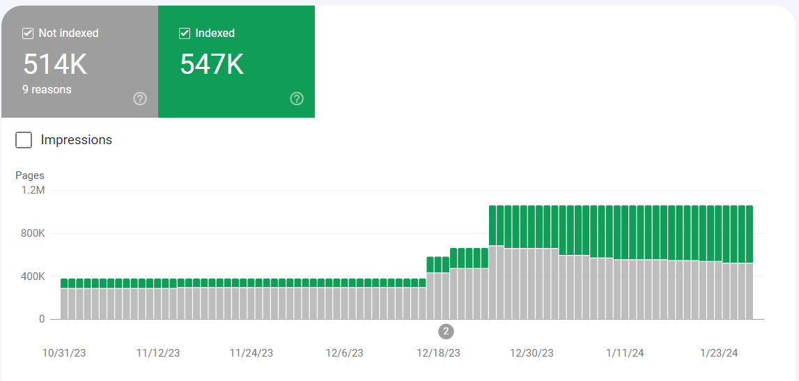The height and width of the screenshot is (381, 799).
Task: Click green segment of the rightmost chart bar
Action: [x=749, y=233]
